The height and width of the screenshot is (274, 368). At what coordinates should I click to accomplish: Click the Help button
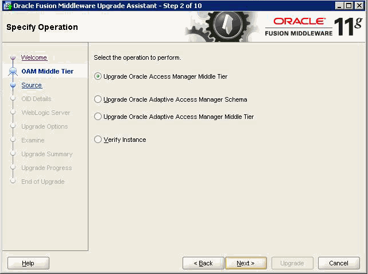tap(28, 263)
